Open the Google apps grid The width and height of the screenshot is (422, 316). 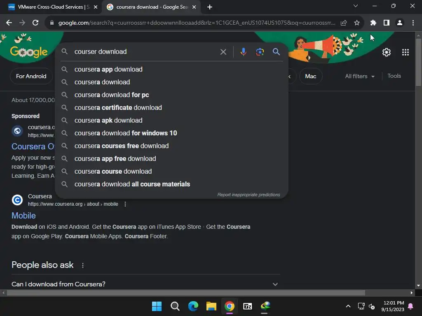pos(406,52)
